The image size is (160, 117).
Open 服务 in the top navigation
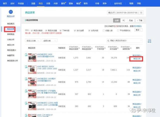click(x=63, y=4)
